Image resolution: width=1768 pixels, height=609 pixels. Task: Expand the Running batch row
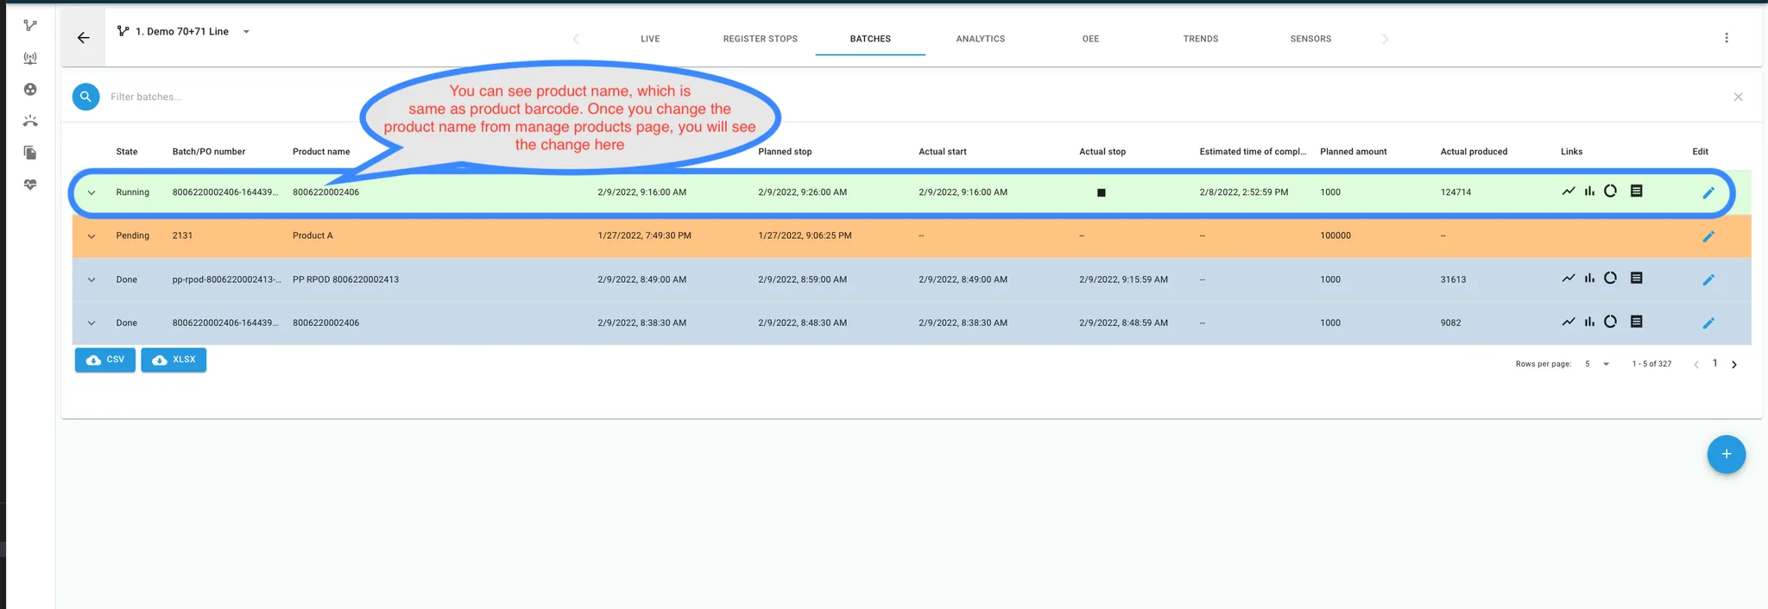click(92, 193)
